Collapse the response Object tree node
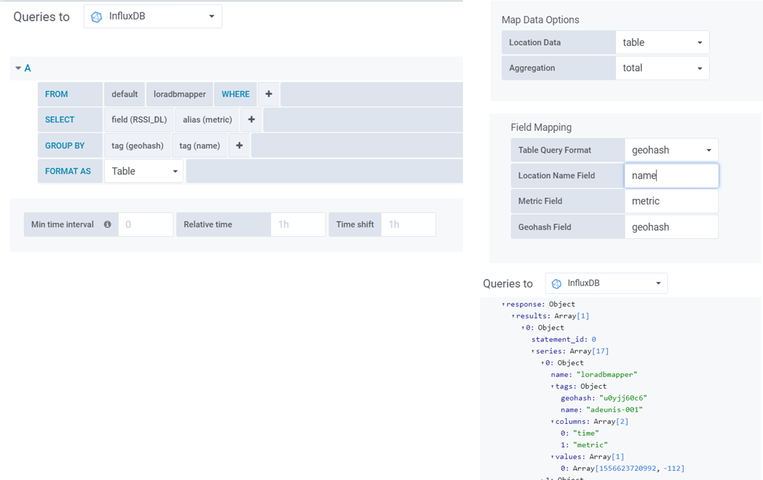 pyautogui.click(x=503, y=304)
